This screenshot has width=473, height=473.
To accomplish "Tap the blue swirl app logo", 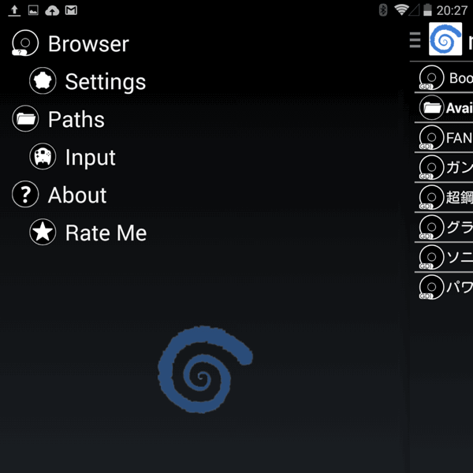I will coord(445,39).
